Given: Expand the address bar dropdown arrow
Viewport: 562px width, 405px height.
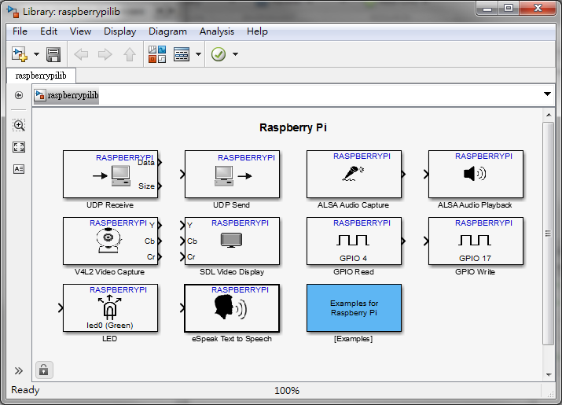Looking at the screenshot, I should 547,94.
